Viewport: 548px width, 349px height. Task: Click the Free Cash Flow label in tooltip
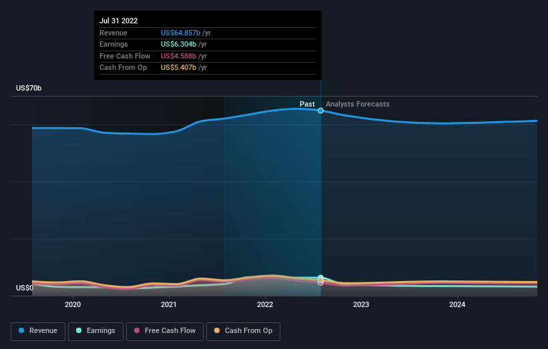click(125, 56)
